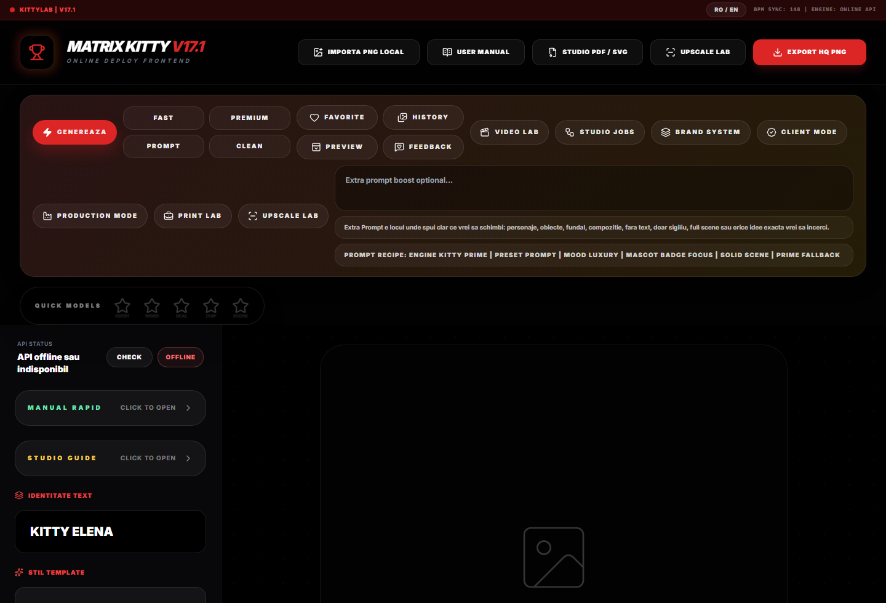Click the image placeholder in preview canvas
This screenshot has height=603, width=886.
[x=554, y=557]
